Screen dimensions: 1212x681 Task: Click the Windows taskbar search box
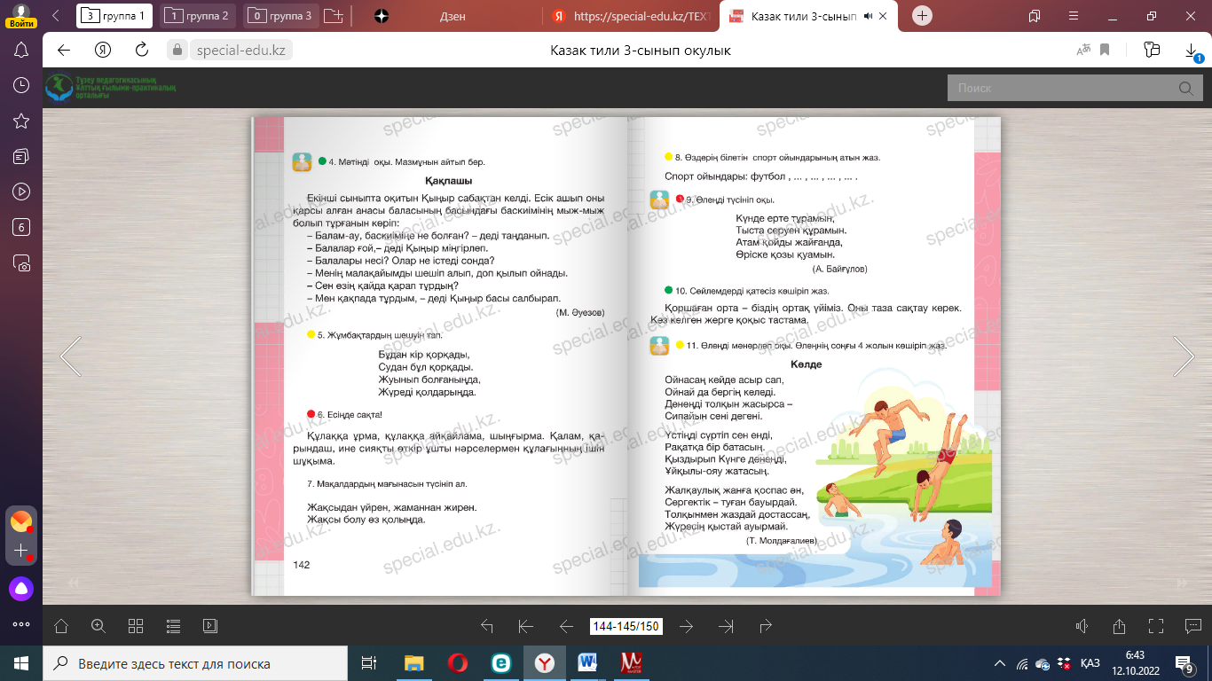point(195,663)
